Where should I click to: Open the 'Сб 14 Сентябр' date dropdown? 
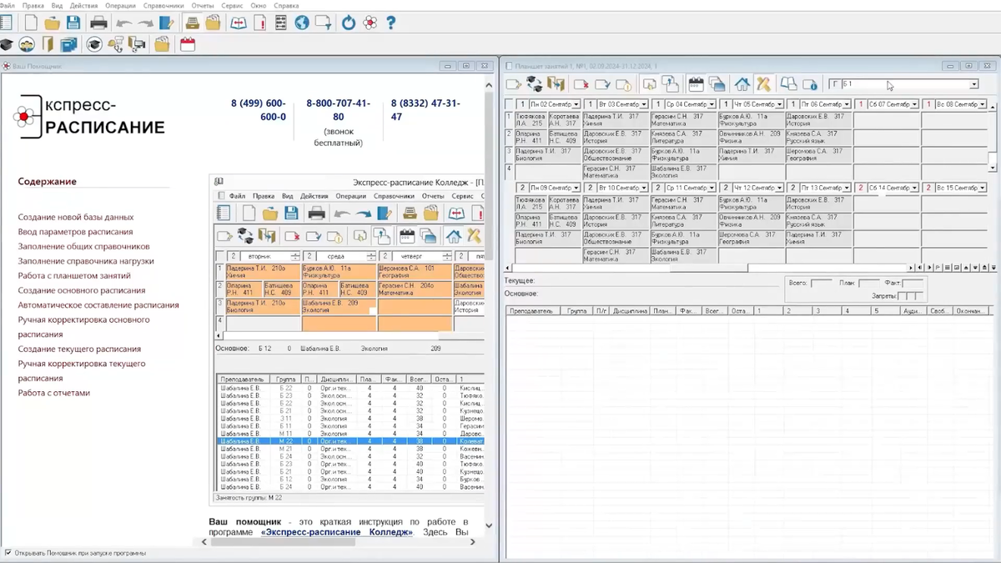click(x=914, y=189)
